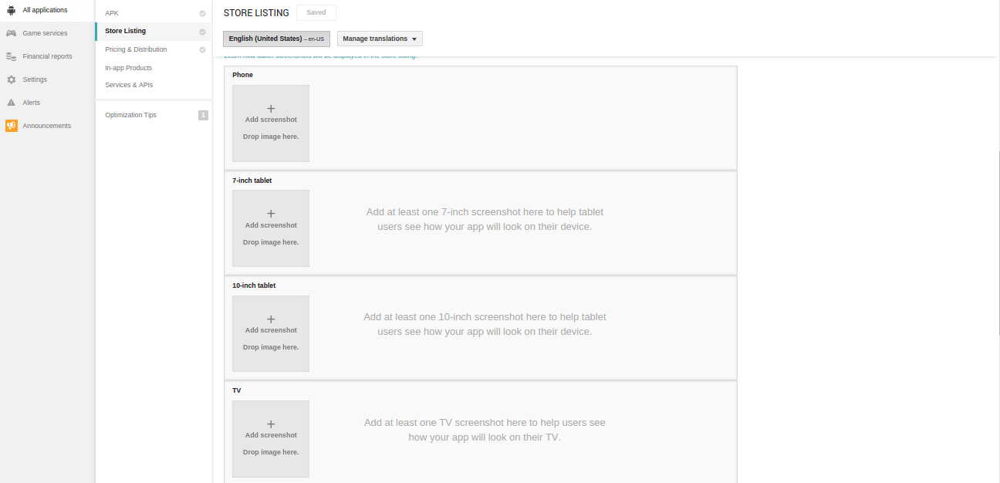The width and height of the screenshot is (1000, 483).
Task: Click the plus icon in 10-inch tablet section
Action: [271, 319]
